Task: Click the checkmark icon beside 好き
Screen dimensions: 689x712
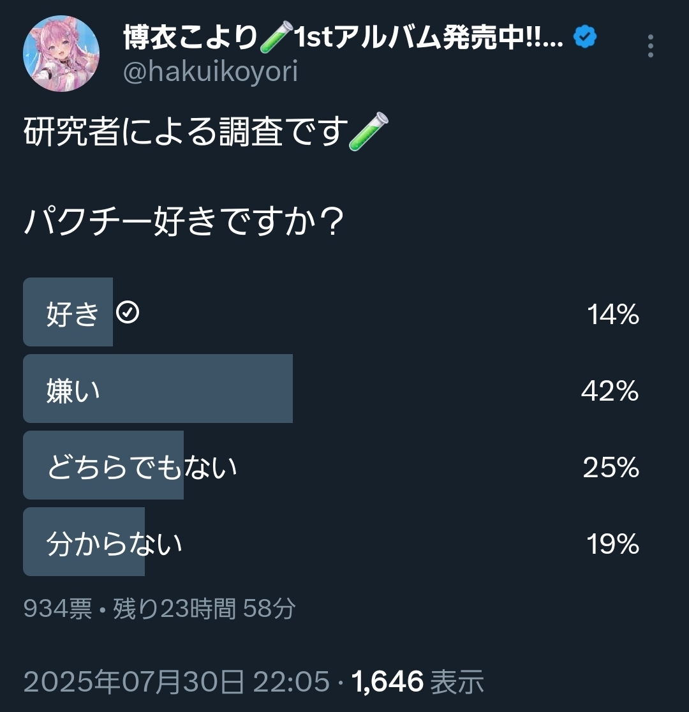Action: tap(128, 313)
